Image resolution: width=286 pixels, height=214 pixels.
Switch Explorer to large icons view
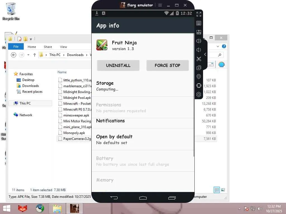point(223,190)
